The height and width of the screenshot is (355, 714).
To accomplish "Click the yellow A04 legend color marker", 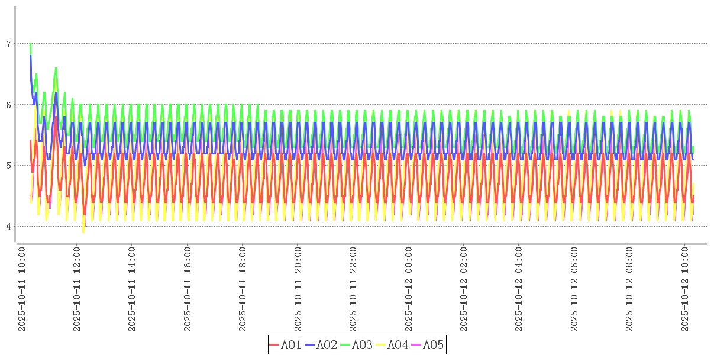I will click(x=381, y=345).
